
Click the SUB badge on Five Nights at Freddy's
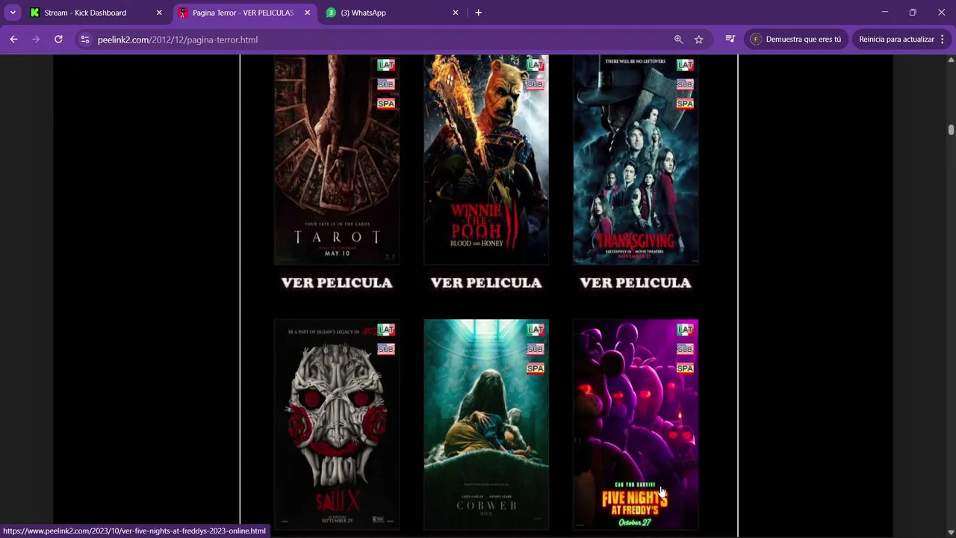tap(685, 349)
